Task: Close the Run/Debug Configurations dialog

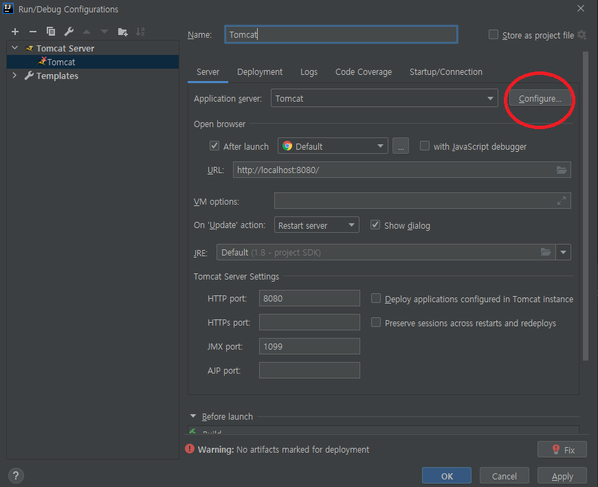Action: (580, 8)
